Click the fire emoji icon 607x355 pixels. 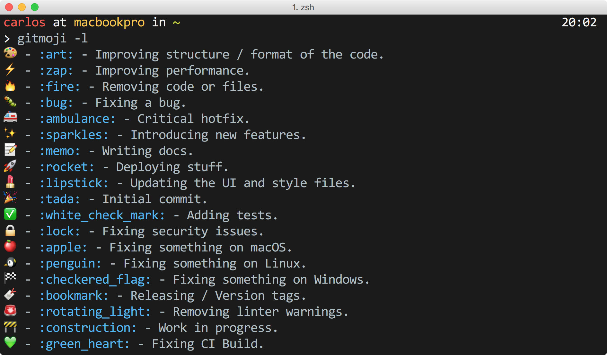pyautogui.click(x=10, y=86)
